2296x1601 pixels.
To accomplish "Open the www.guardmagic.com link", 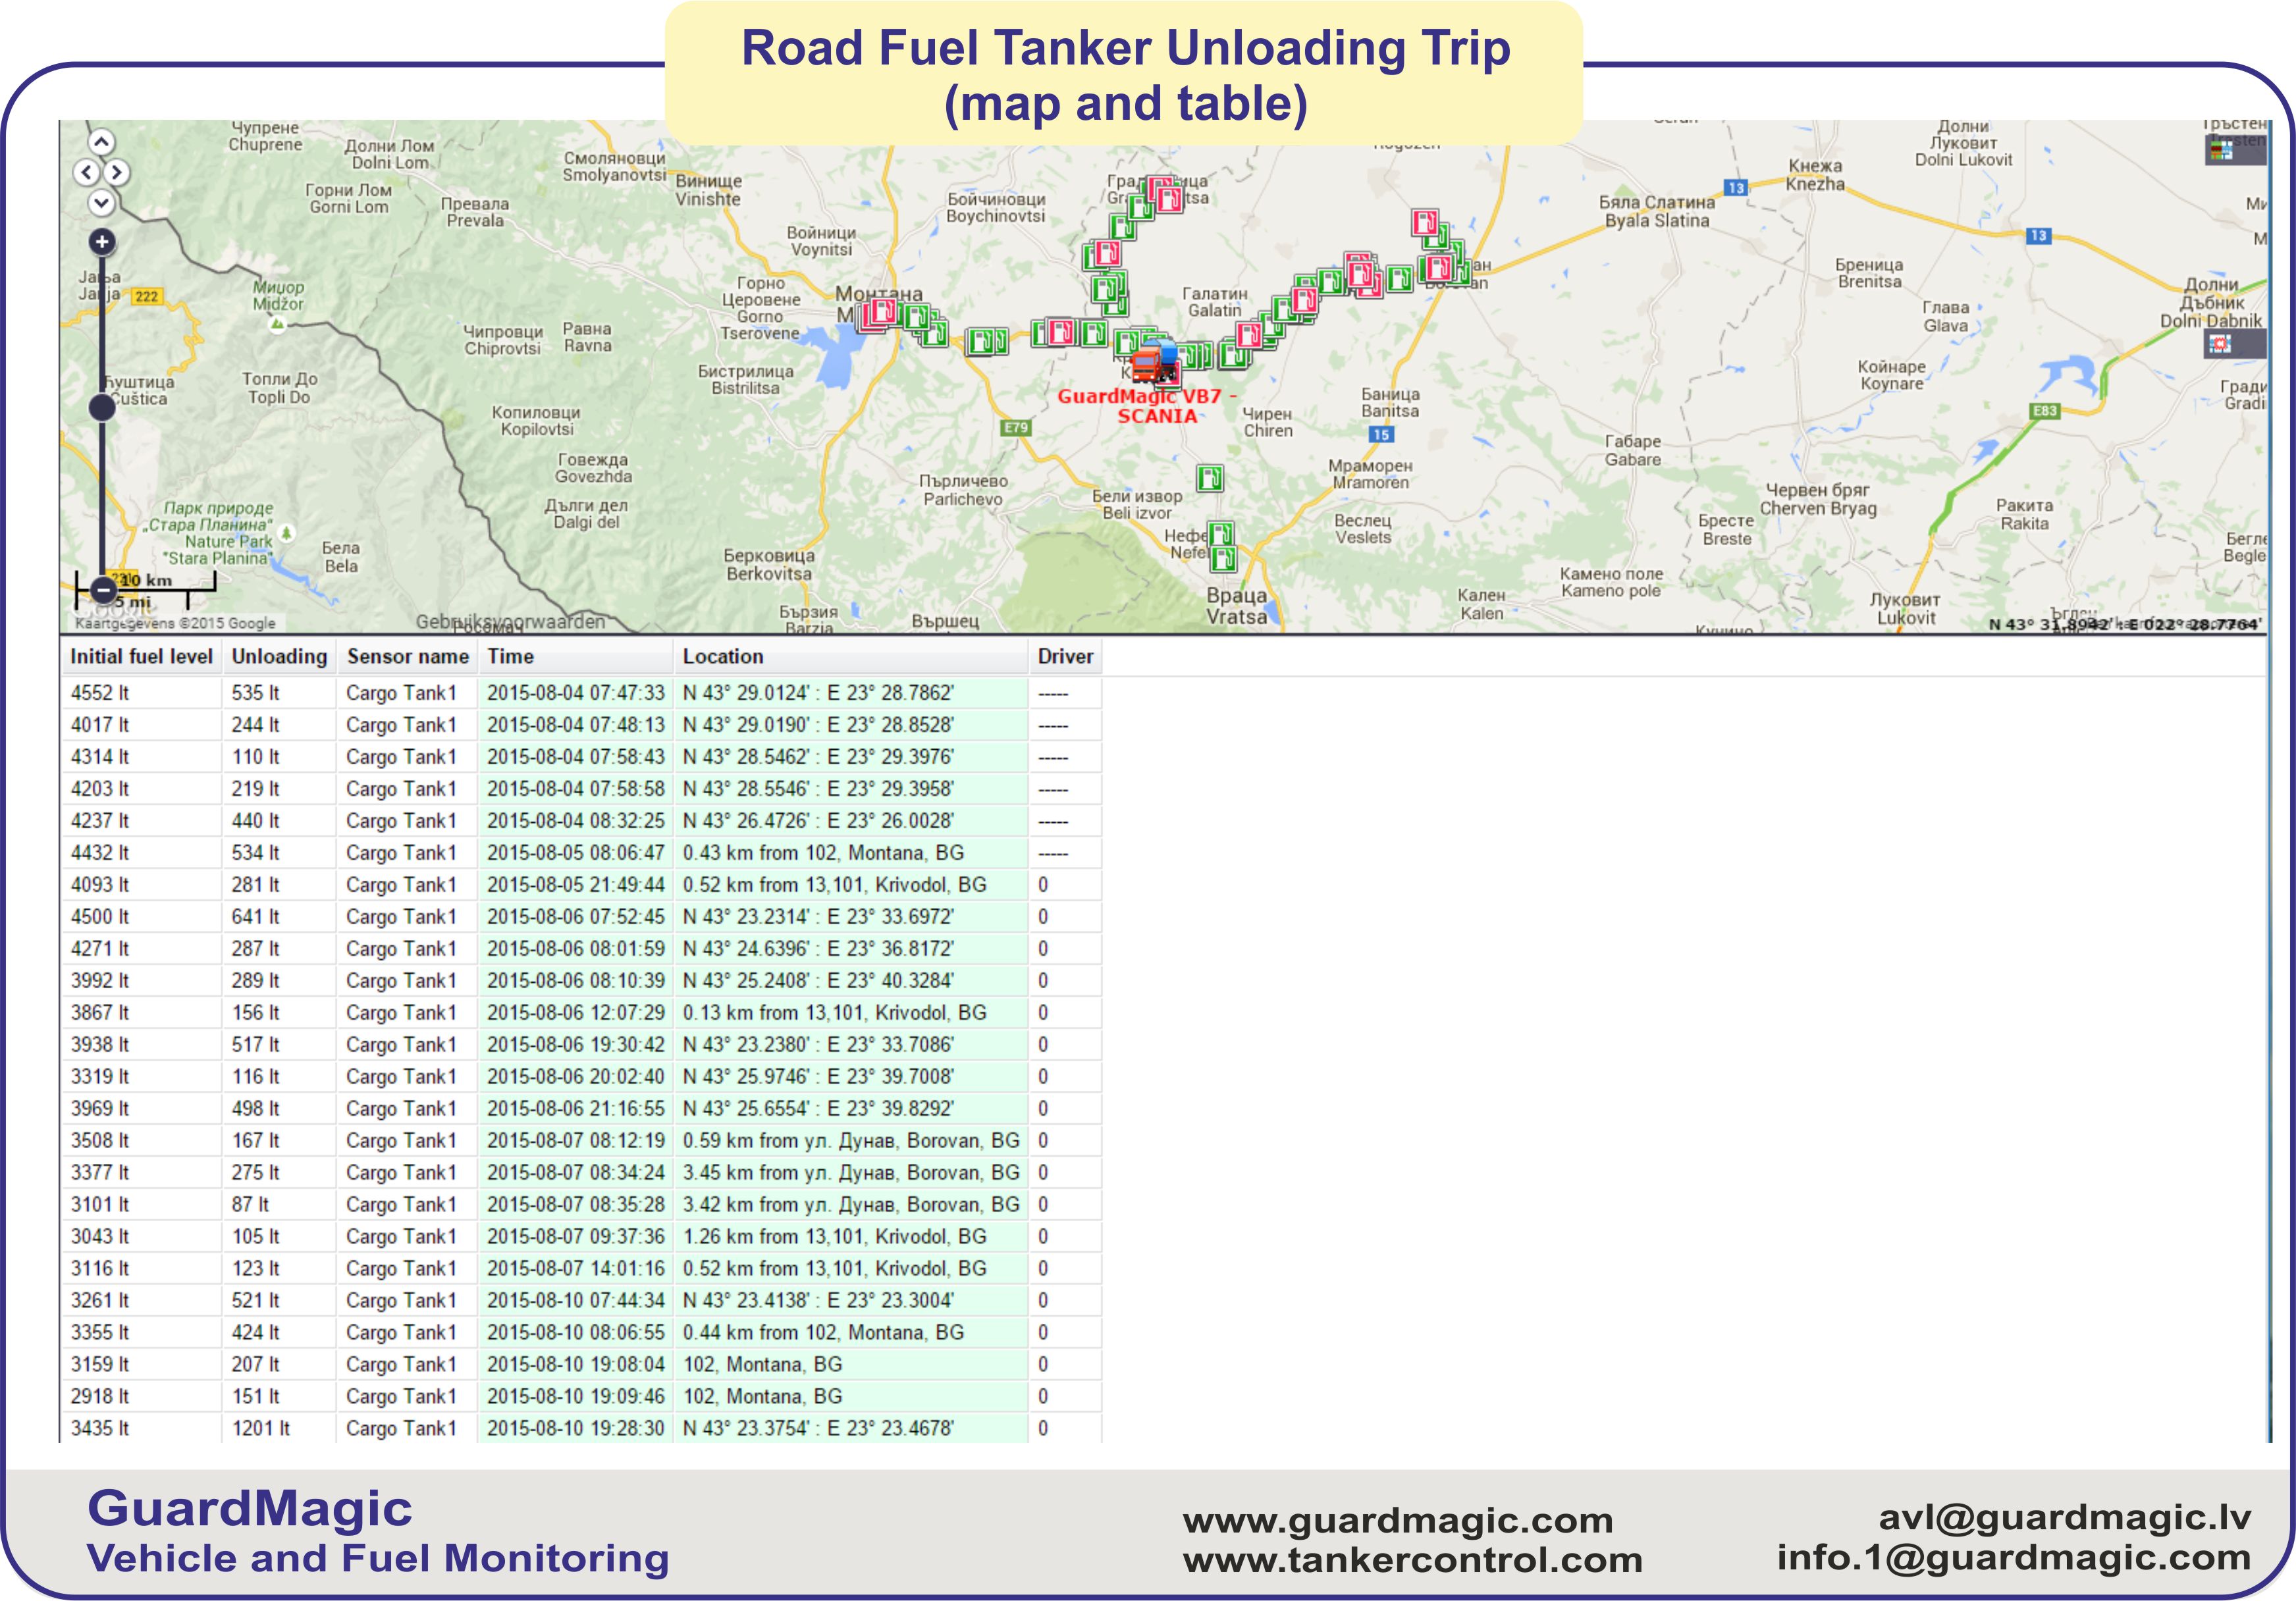I will tap(1397, 1520).
